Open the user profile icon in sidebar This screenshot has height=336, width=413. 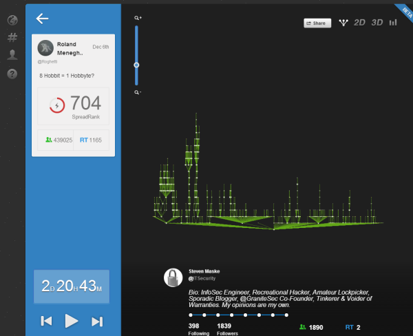pos(12,55)
